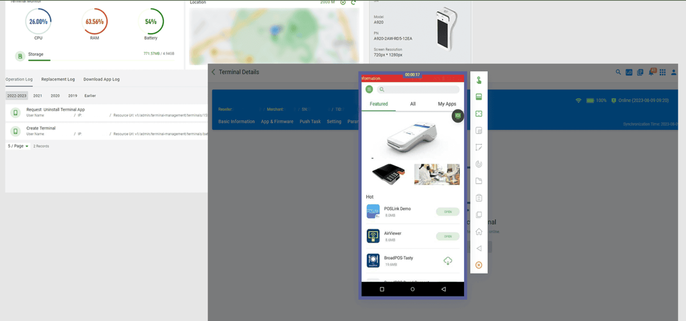Download BroadPOS-Tasty via cloud icon

click(448, 261)
